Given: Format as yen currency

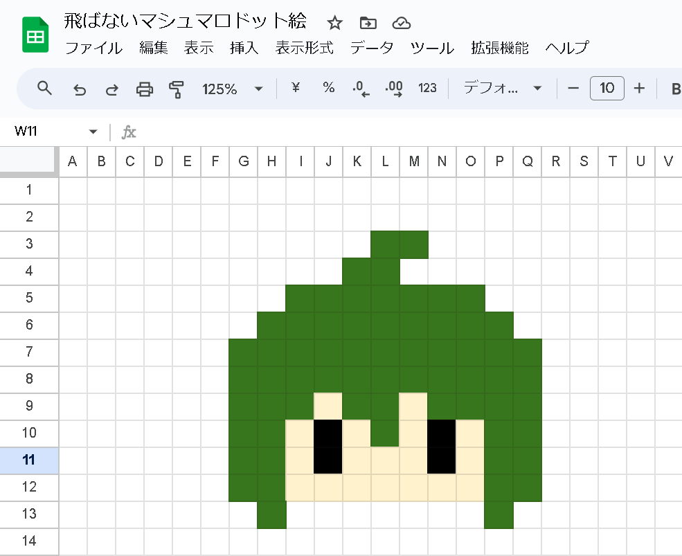Looking at the screenshot, I should pyautogui.click(x=296, y=88).
